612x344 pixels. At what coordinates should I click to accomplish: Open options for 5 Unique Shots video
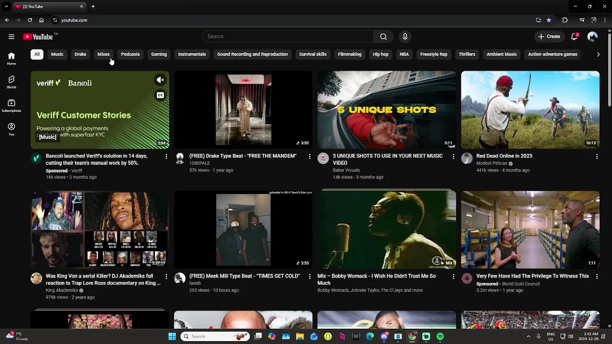453,156
